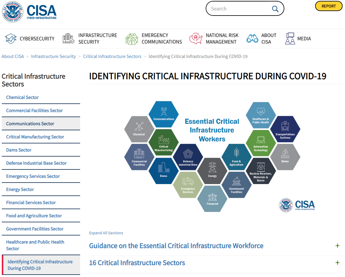This screenshot has height=277, width=345.
Task: Go to Infrastructure Security breadcrumb
Action: [54, 56]
